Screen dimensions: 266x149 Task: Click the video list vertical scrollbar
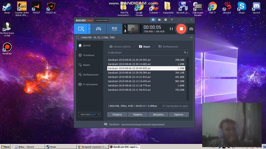point(187,79)
